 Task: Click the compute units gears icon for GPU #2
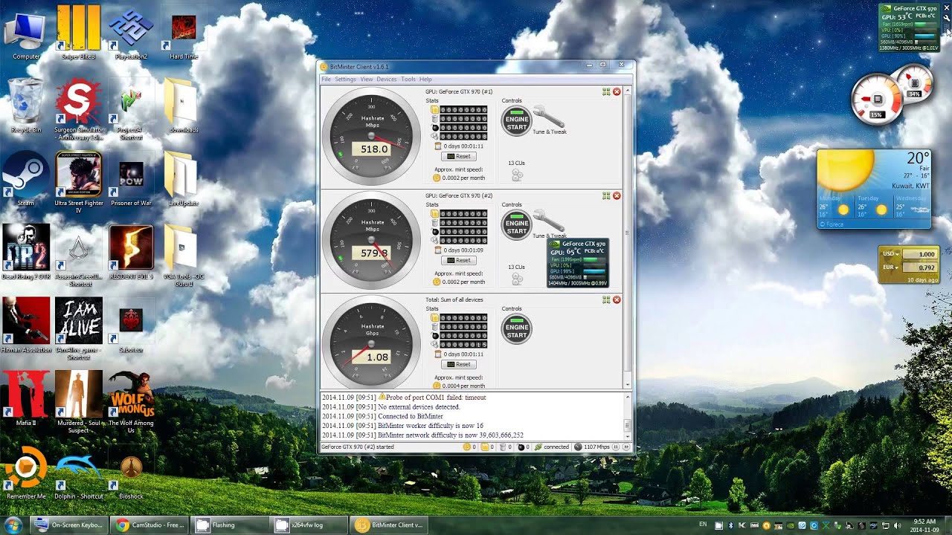[517, 279]
